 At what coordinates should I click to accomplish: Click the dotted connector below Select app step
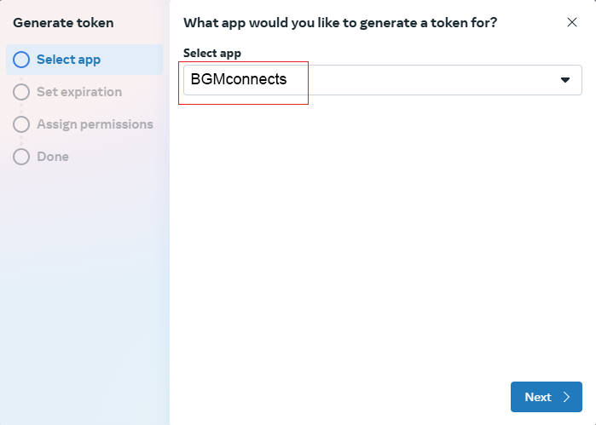coord(21,76)
